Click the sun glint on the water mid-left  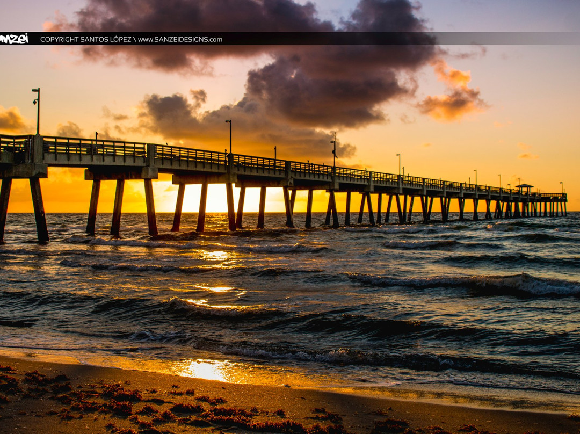point(215,255)
